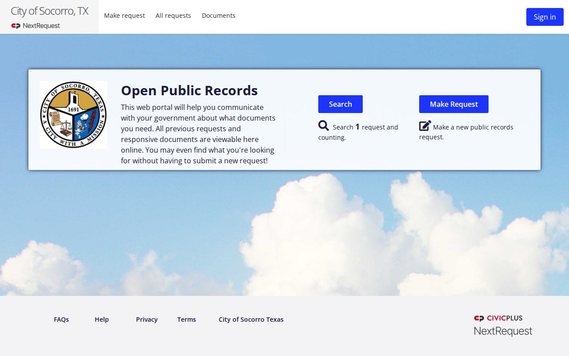Open the Terms footer link
Viewport: 569px width, 356px height.
click(x=187, y=320)
